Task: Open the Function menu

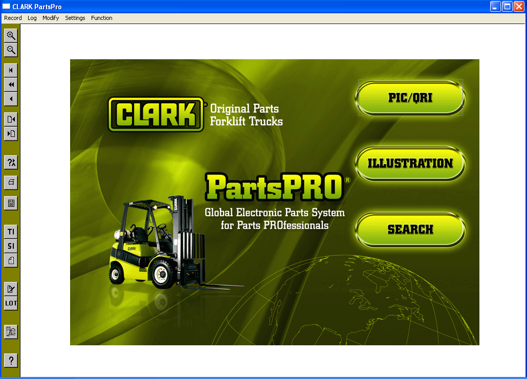Action: (101, 18)
